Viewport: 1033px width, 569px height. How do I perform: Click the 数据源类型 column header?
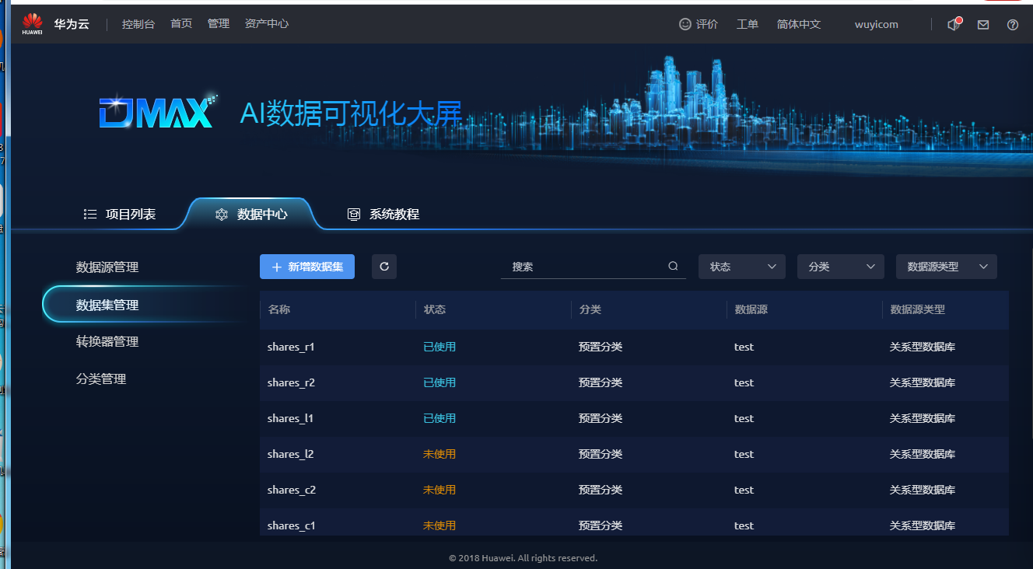point(918,309)
